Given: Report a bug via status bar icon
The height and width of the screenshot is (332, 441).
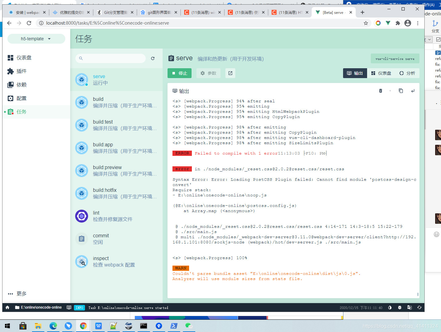Looking at the screenshot, I should click(x=400, y=307).
